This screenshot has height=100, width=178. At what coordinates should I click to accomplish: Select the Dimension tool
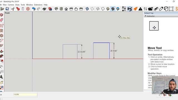pos(1,67)
